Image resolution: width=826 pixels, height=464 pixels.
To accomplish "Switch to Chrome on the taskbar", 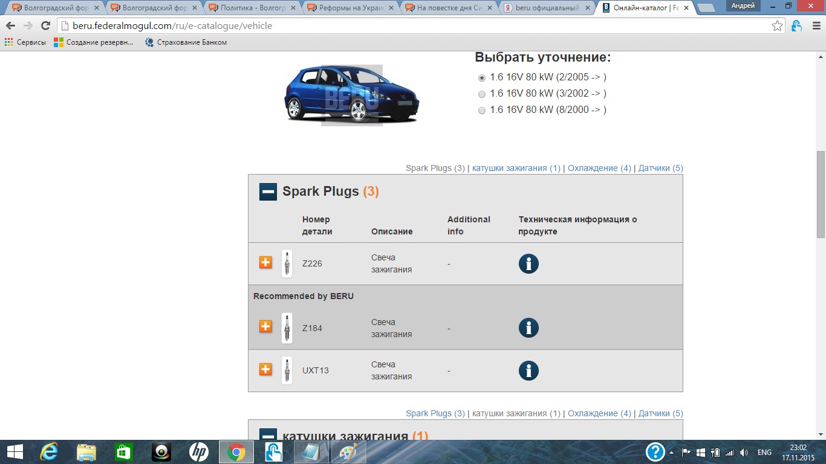I will coord(236,452).
